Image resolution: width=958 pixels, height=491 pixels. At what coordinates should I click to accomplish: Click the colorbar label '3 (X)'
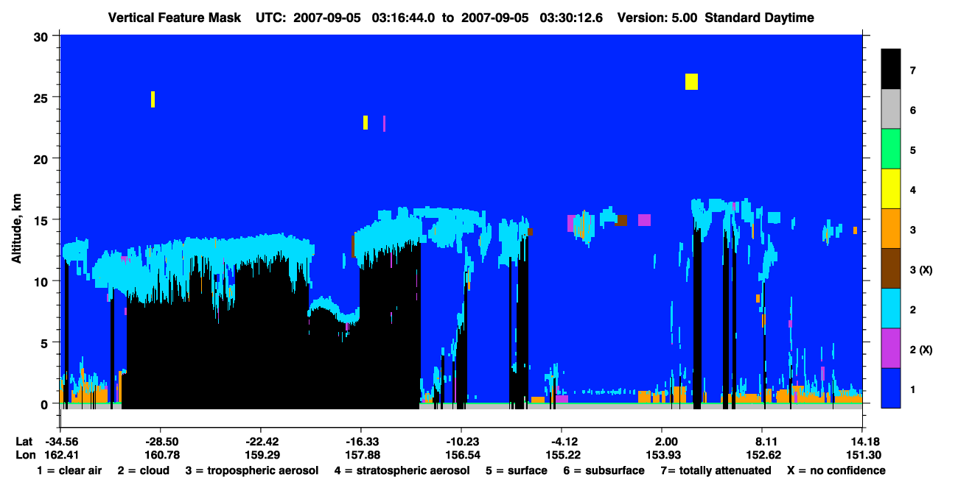(x=921, y=270)
